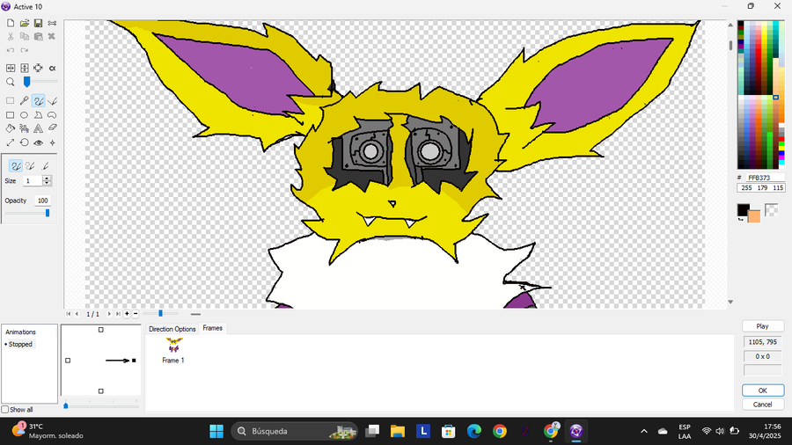
Task: Click the Play button
Action: pos(763,326)
